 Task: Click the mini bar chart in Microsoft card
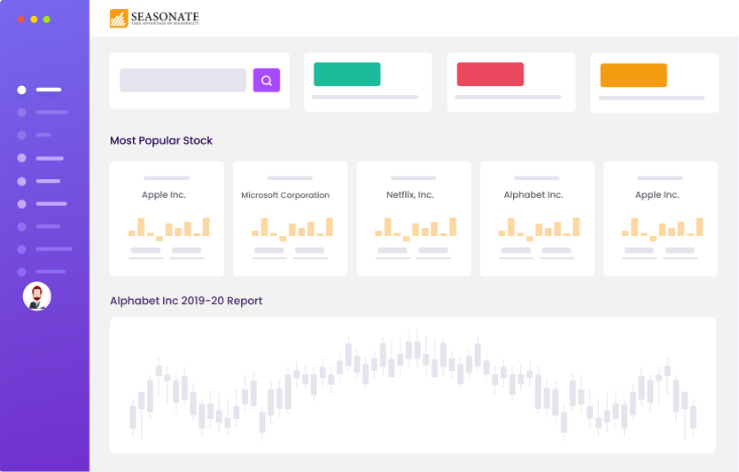pos(291,228)
